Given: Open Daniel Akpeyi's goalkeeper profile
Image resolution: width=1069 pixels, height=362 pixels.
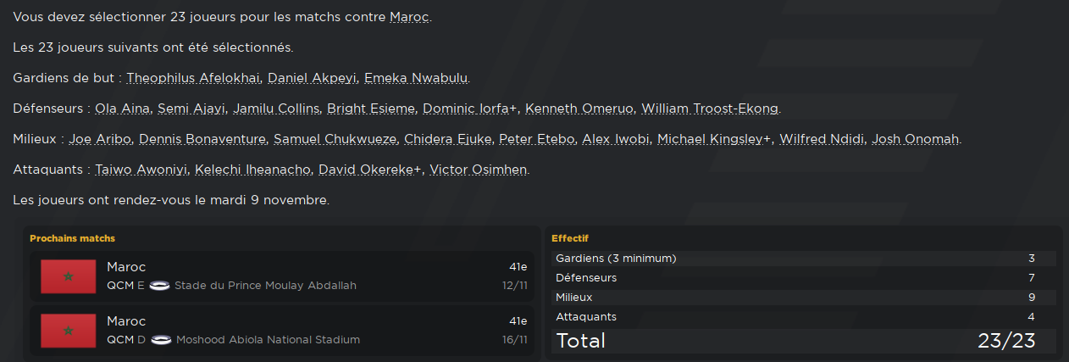Looking at the screenshot, I should [x=312, y=79].
